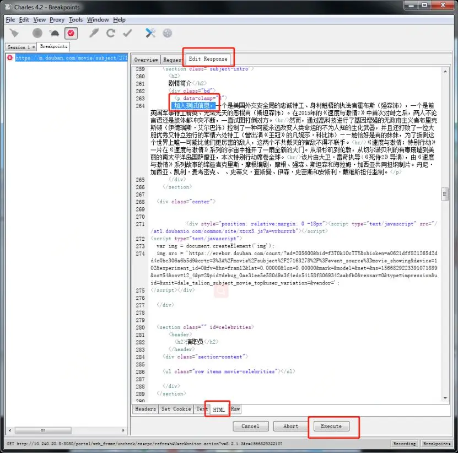Screen dimensions: 458x453
Task: Click line 284 div section-content text
Action: (x=205, y=357)
